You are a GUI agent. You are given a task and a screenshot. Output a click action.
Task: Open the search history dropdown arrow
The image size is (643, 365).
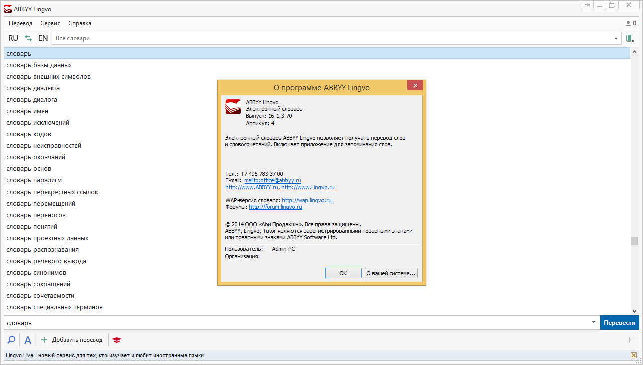[593, 323]
